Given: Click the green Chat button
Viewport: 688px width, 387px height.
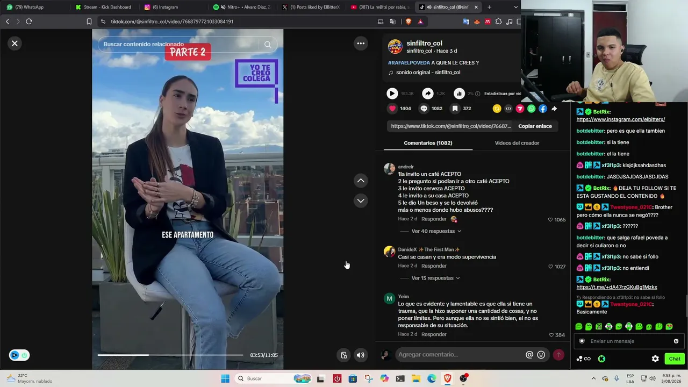Looking at the screenshot, I should click(x=675, y=359).
